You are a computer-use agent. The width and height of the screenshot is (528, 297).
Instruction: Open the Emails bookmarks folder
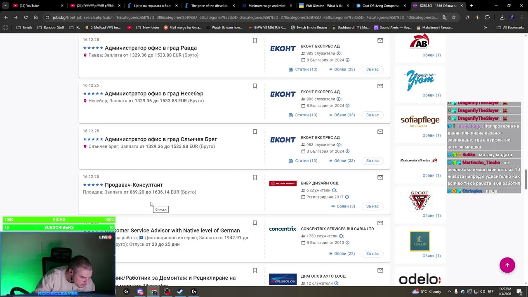click(24, 28)
